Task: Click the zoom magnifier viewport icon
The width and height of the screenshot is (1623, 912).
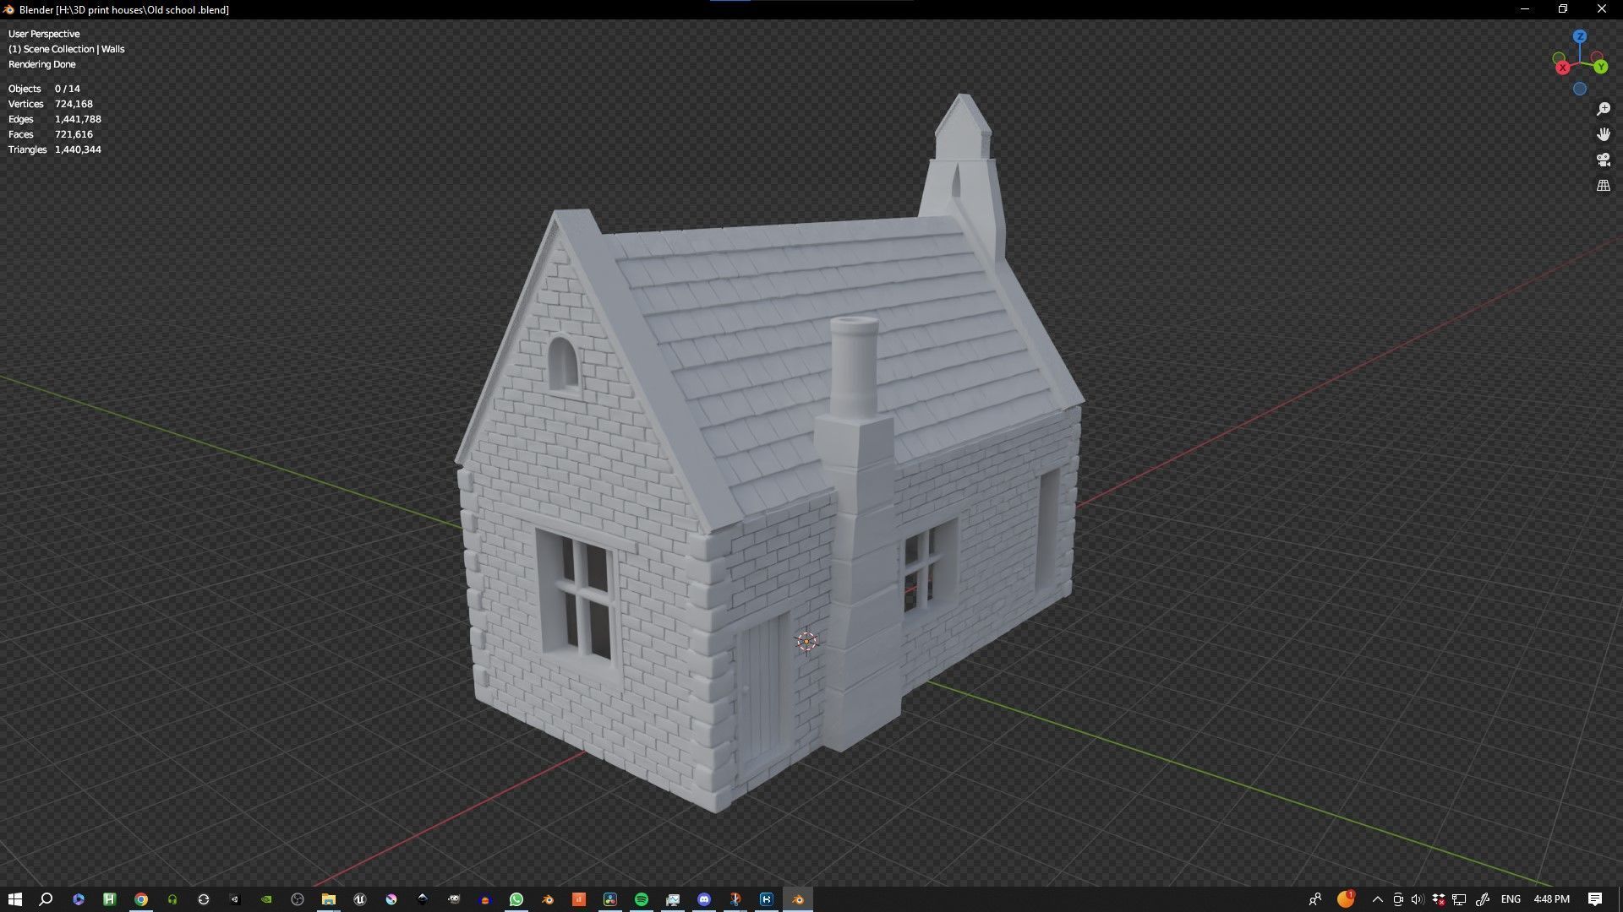Action: (x=1603, y=109)
